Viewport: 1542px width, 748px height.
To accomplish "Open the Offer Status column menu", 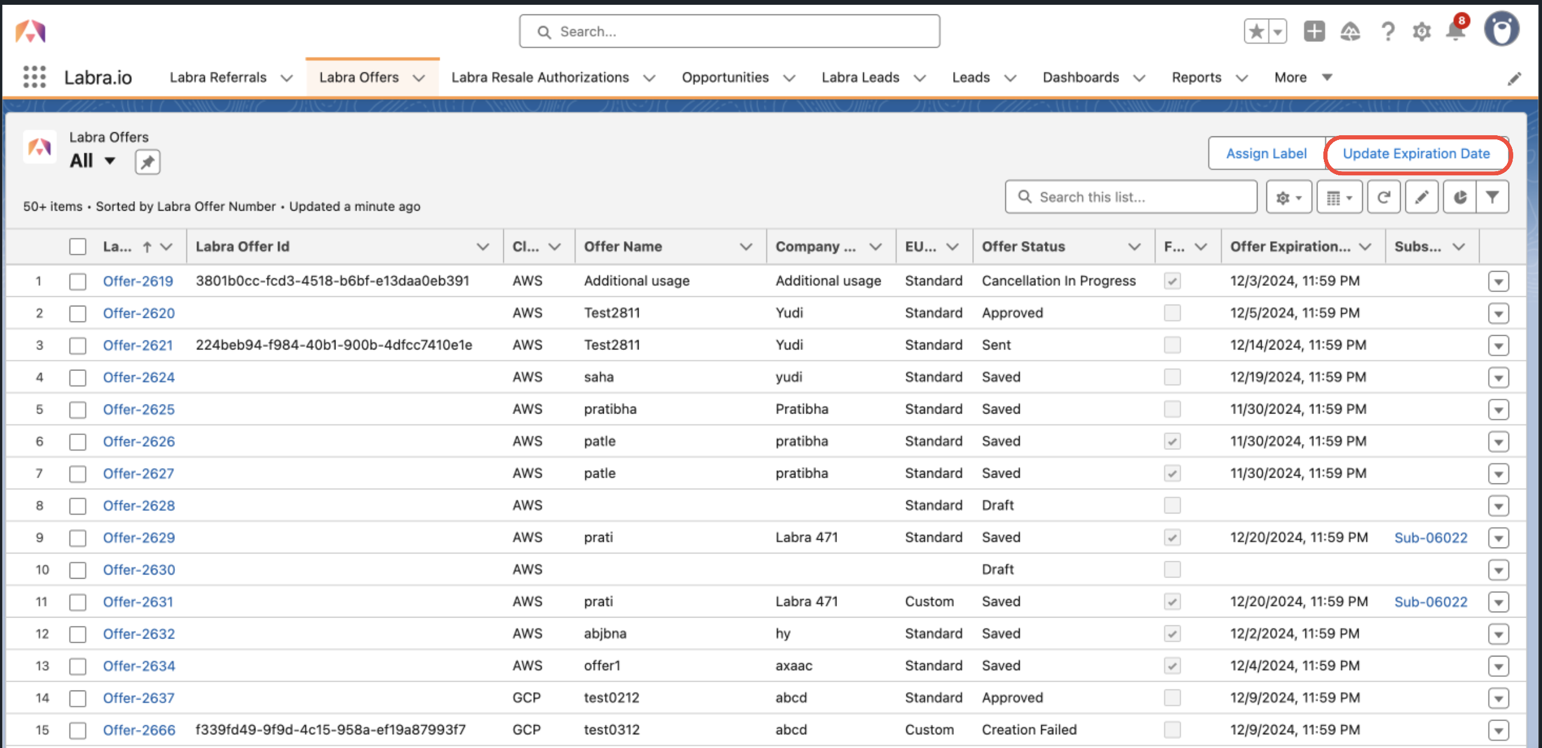I will (1134, 247).
